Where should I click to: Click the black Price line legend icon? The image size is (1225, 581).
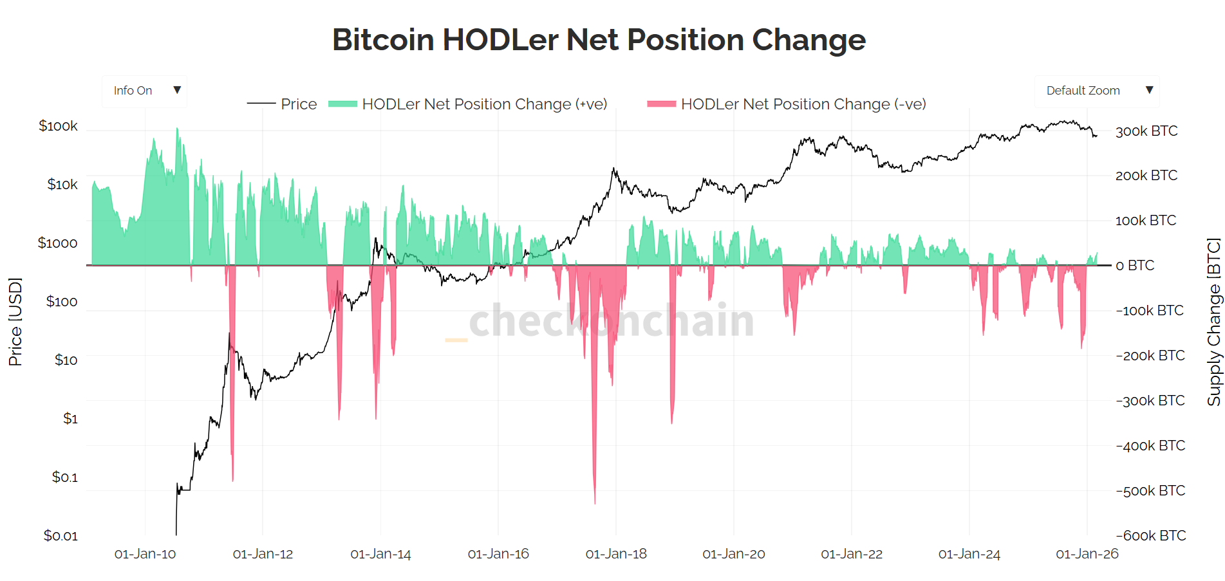[x=260, y=104]
